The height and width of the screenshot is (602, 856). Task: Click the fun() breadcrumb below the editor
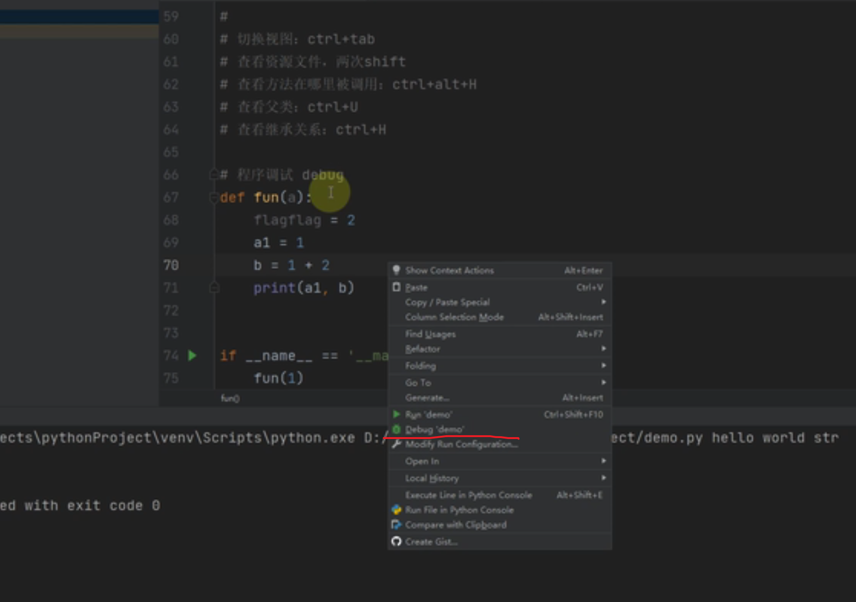click(x=230, y=399)
